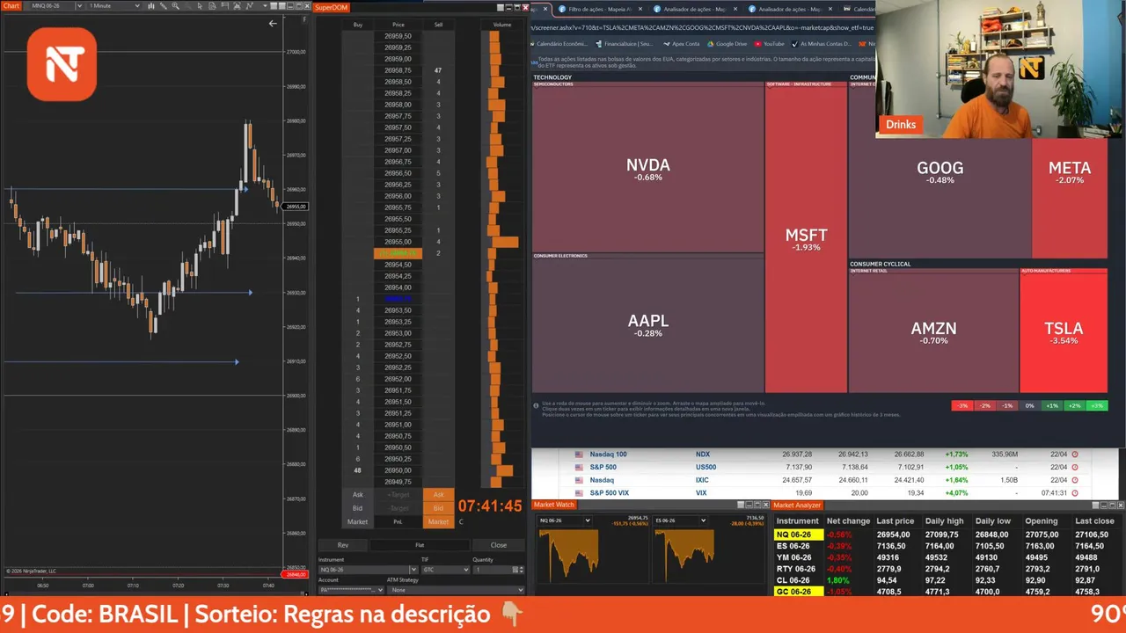Select the cursor pointer tool in Chart toolbar
Image resolution: width=1126 pixels, height=633 pixels.
click(200, 5)
